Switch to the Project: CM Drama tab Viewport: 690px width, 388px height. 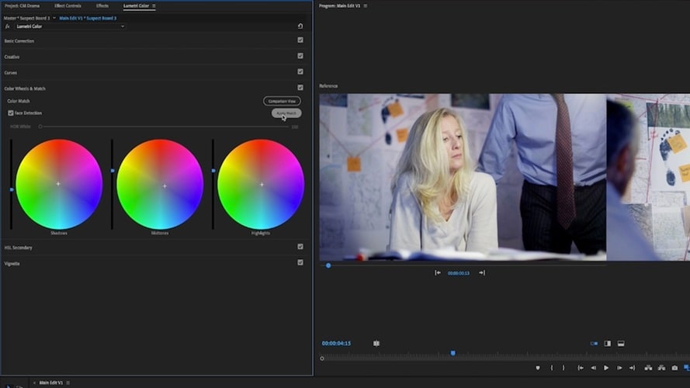[x=22, y=5]
